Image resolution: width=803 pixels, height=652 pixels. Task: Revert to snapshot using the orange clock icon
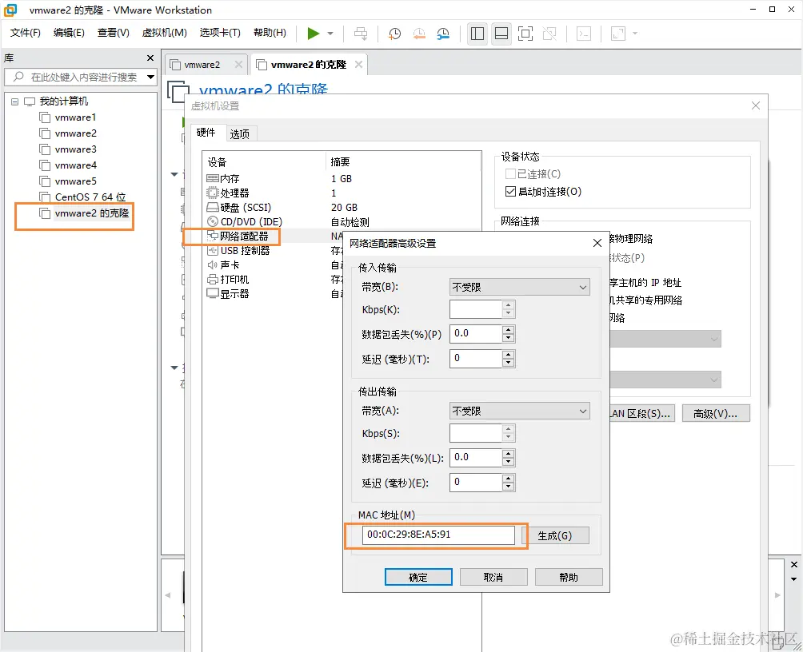[x=419, y=34]
